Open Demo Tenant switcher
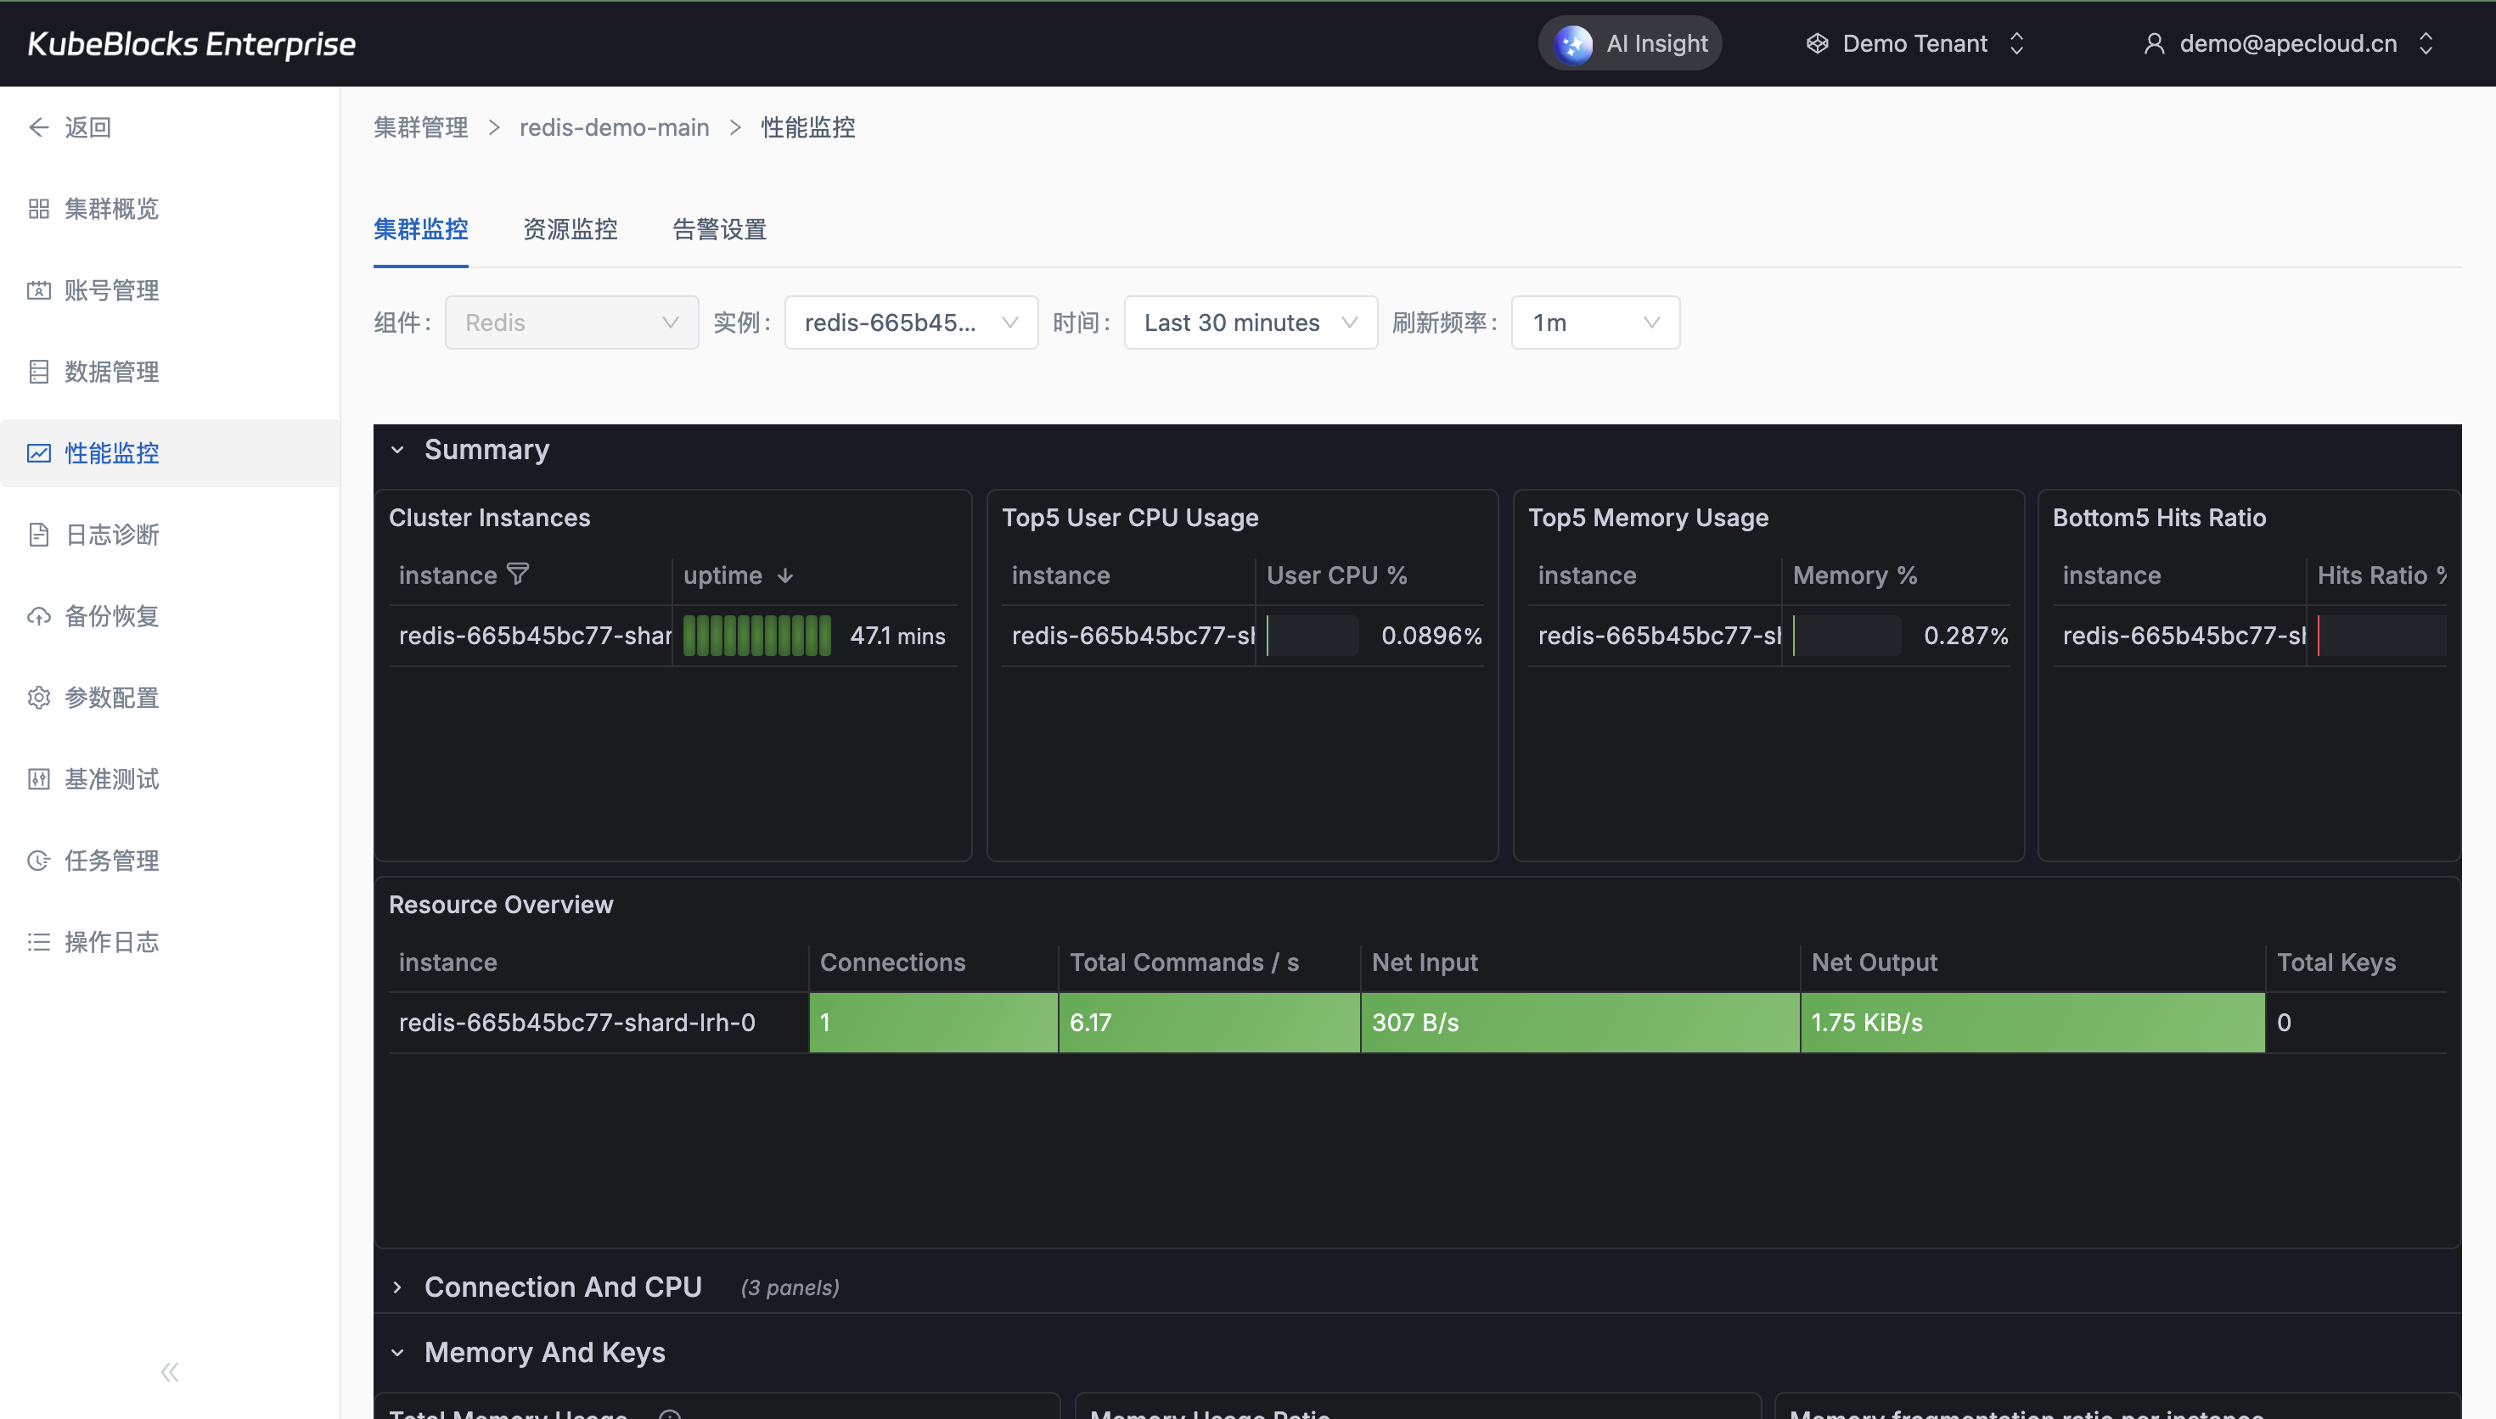The image size is (2496, 1419). (1914, 44)
